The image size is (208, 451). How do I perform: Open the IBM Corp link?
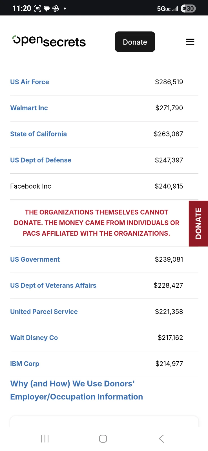(25, 364)
